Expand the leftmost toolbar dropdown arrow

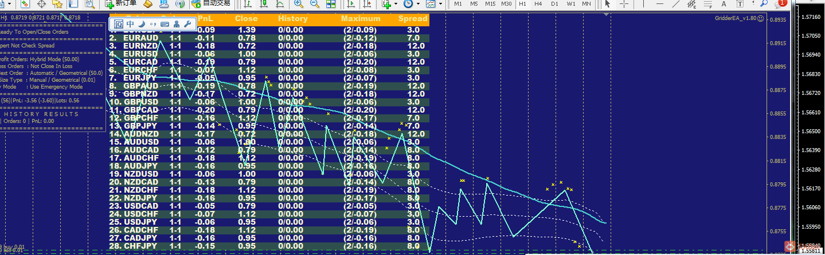coord(10,3)
